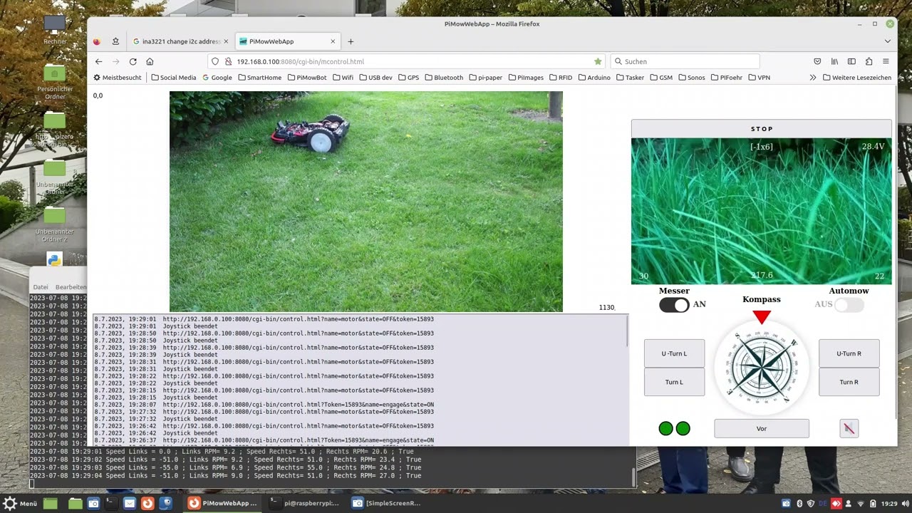Open the Datei menu in the background window

coord(41,287)
